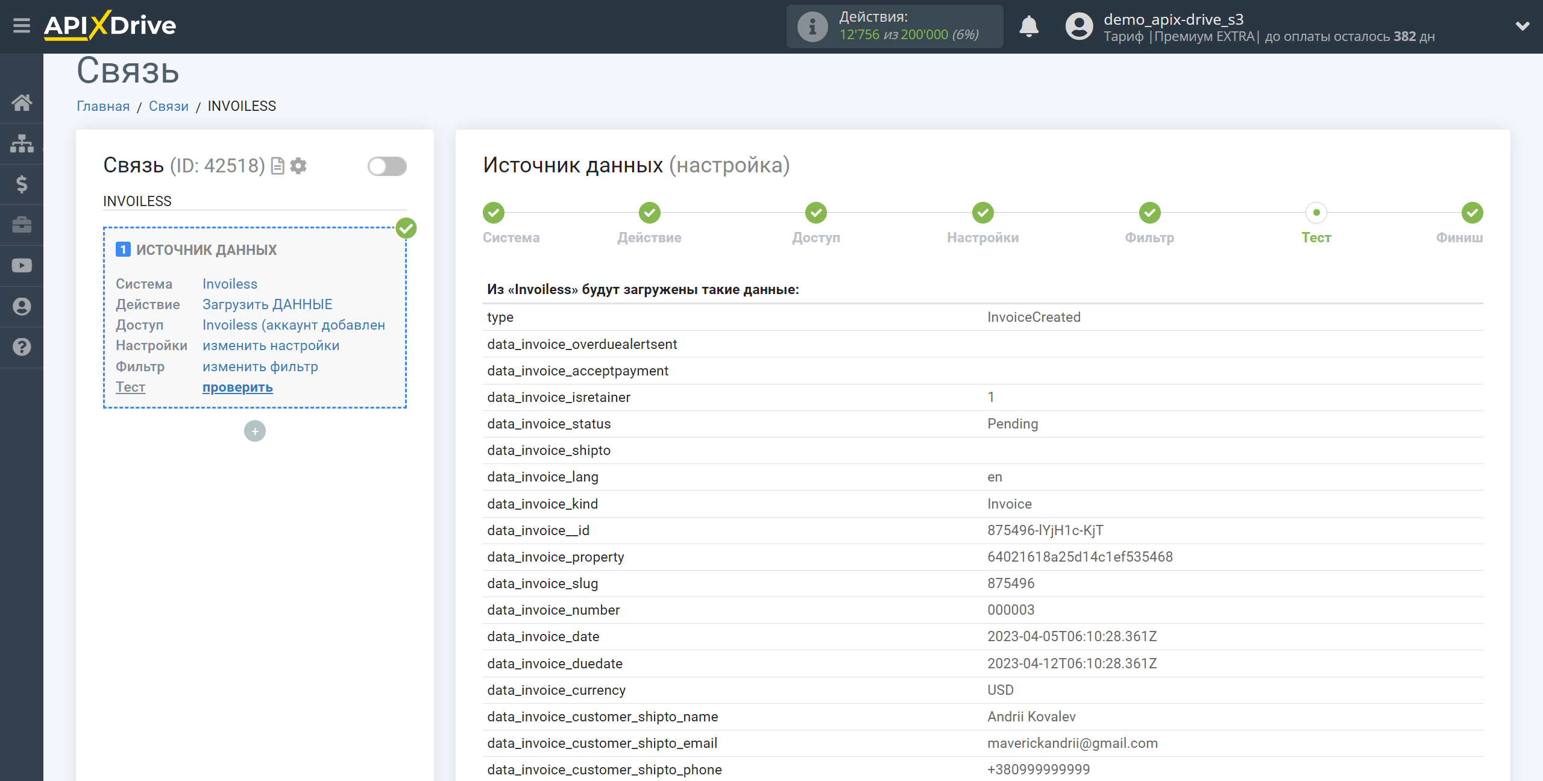Add a new block with plus button
This screenshot has height=781, width=1543.
pos(255,431)
